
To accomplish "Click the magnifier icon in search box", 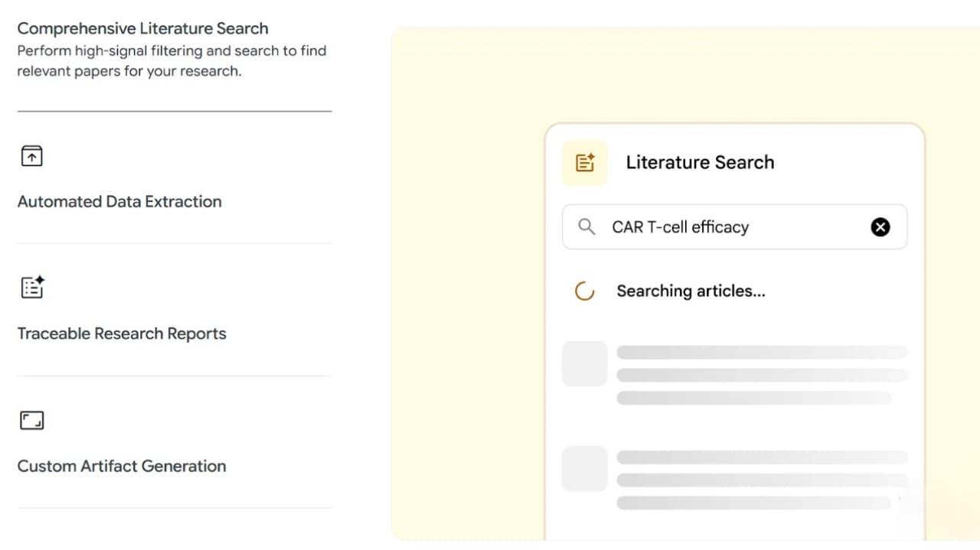I will click(x=586, y=226).
